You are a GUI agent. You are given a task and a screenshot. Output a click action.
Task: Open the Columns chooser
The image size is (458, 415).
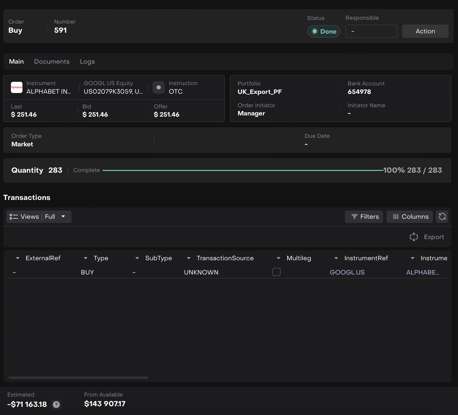409,217
